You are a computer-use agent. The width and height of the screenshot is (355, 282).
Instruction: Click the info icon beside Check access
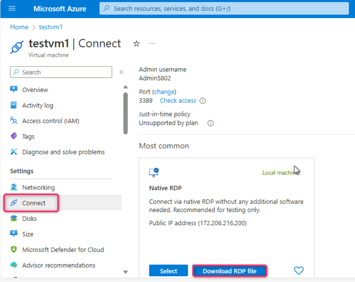pyautogui.click(x=203, y=101)
